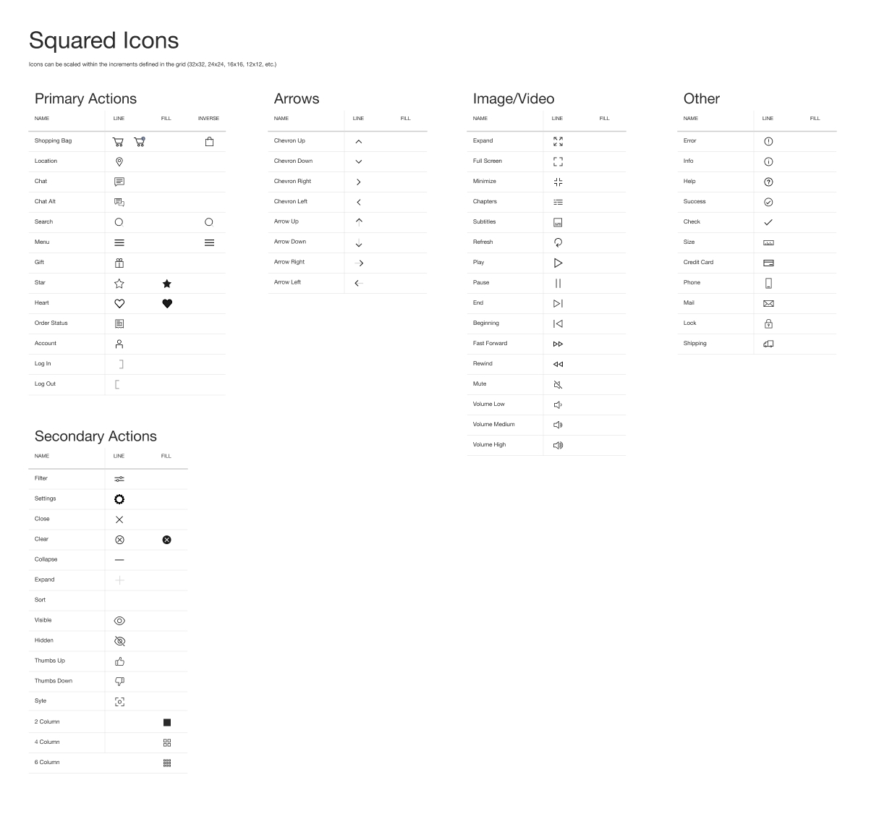Select the Credit Card icon
The height and width of the screenshot is (822, 871).
[768, 263]
